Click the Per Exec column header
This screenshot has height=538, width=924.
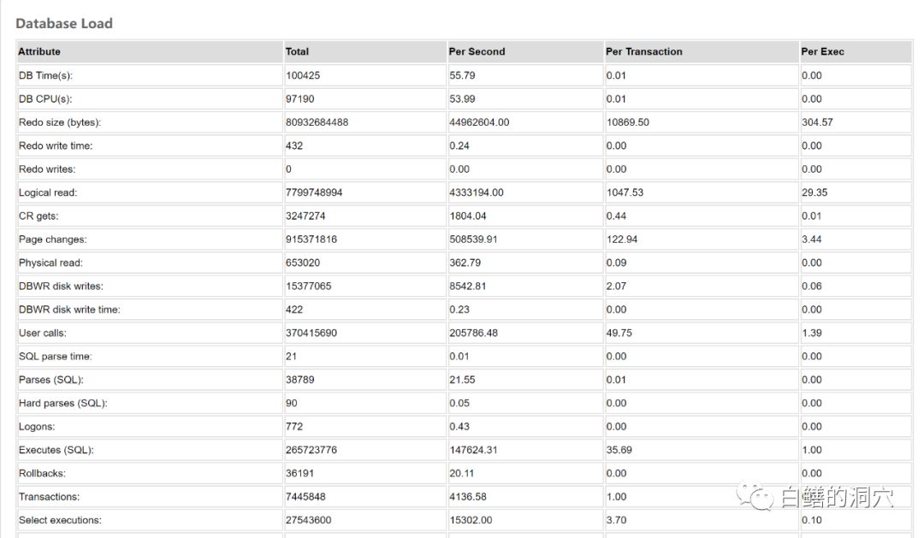[822, 51]
